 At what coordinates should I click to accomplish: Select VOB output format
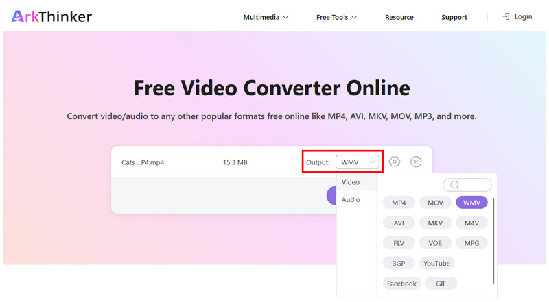click(435, 243)
